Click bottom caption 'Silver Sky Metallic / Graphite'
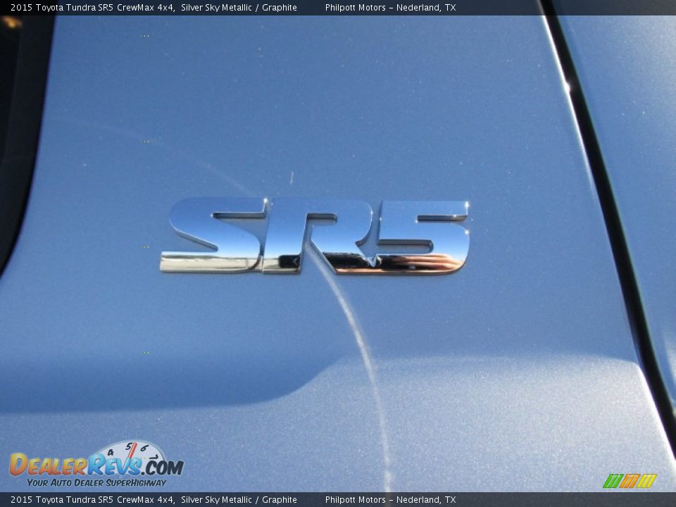The image size is (676, 507). [x=239, y=500]
